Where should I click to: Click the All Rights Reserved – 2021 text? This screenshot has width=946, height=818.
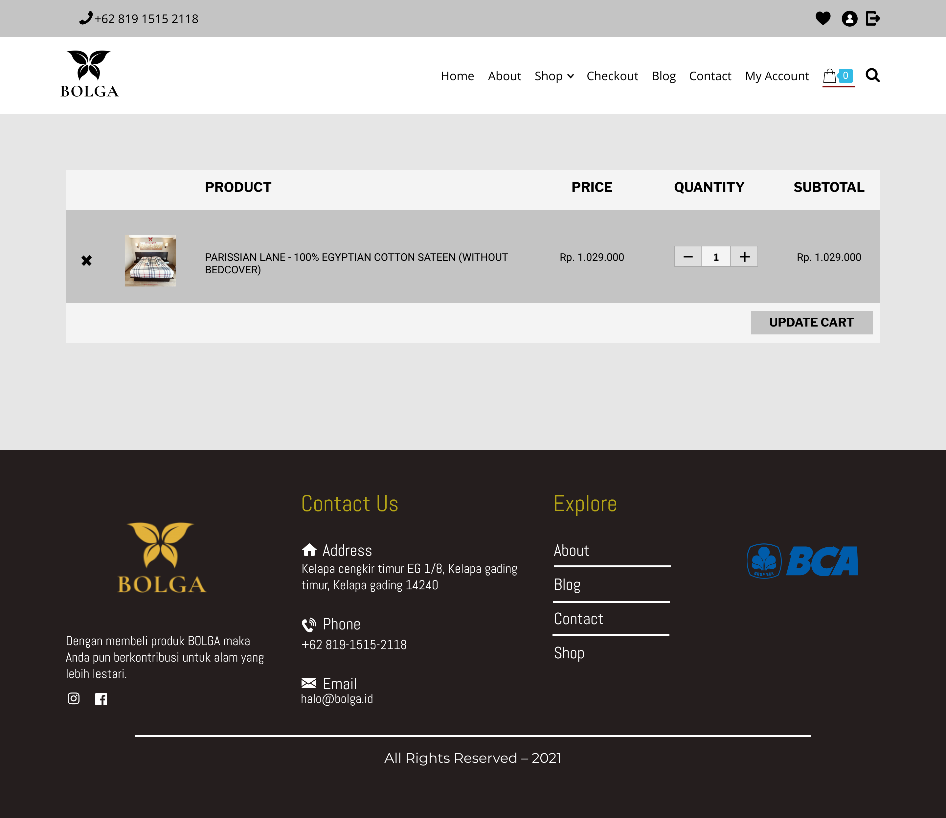[x=473, y=758]
